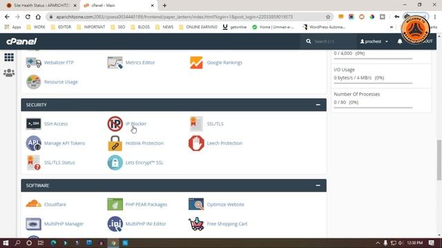Click the page vertical scrollbar thumb
The height and width of the screenshot is (248, 442).
coord(439,160)
